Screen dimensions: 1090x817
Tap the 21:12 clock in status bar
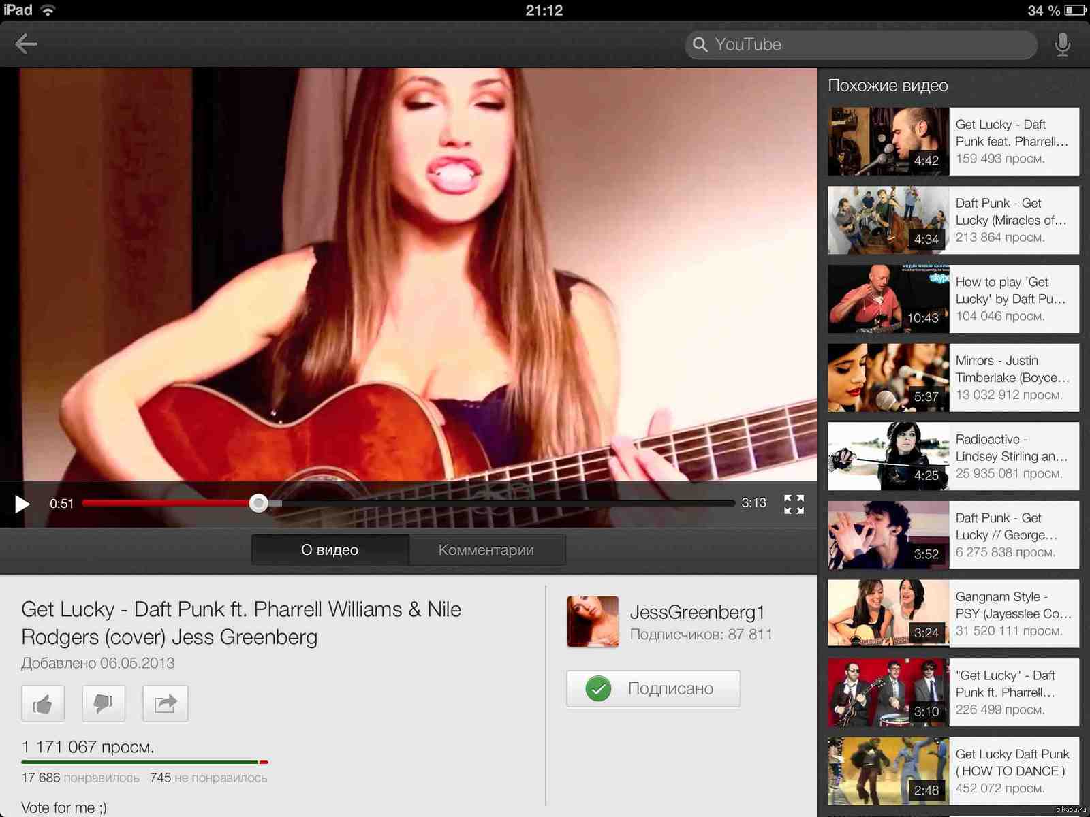544,10
